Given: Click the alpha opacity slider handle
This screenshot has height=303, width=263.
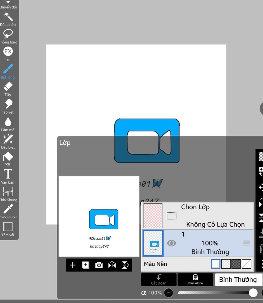Looking at the screenshot, I should [253, 293].
